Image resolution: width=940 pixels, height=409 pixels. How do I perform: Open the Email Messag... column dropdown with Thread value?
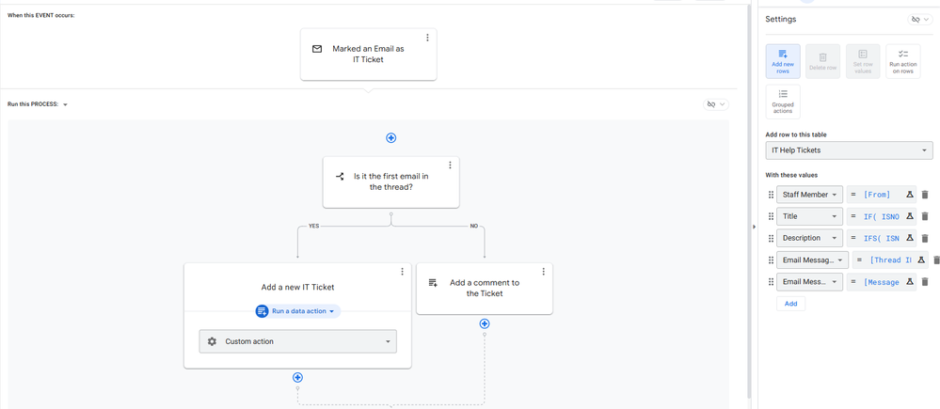click(x=812, y=260)
